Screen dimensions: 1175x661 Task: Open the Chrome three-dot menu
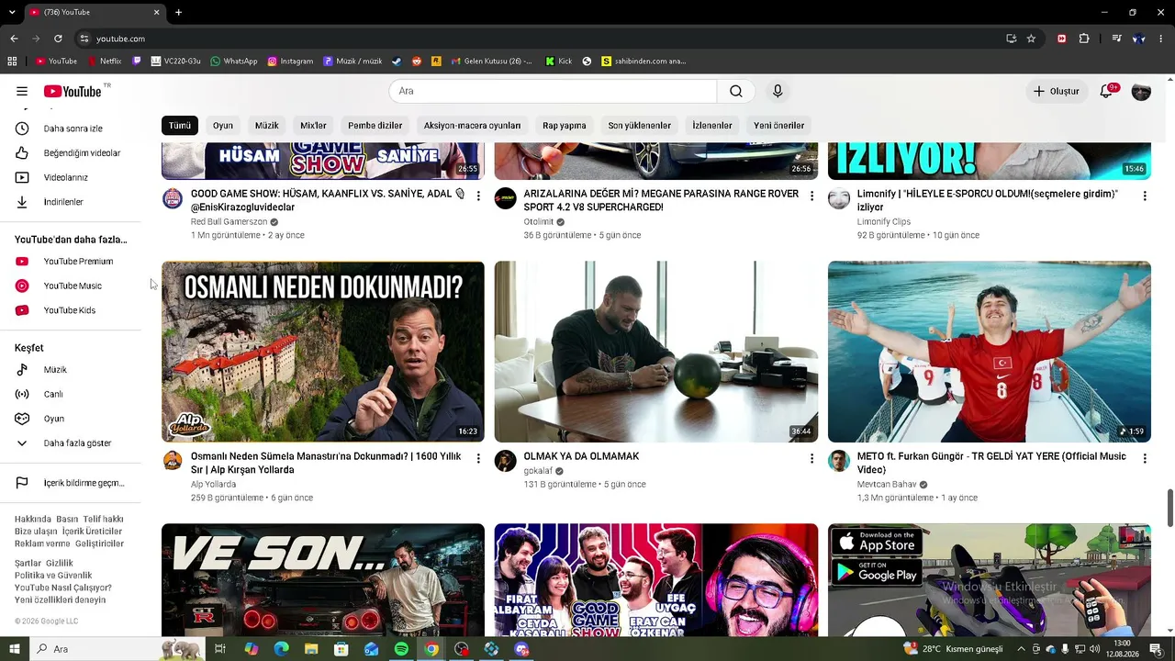coord(1161,39)
